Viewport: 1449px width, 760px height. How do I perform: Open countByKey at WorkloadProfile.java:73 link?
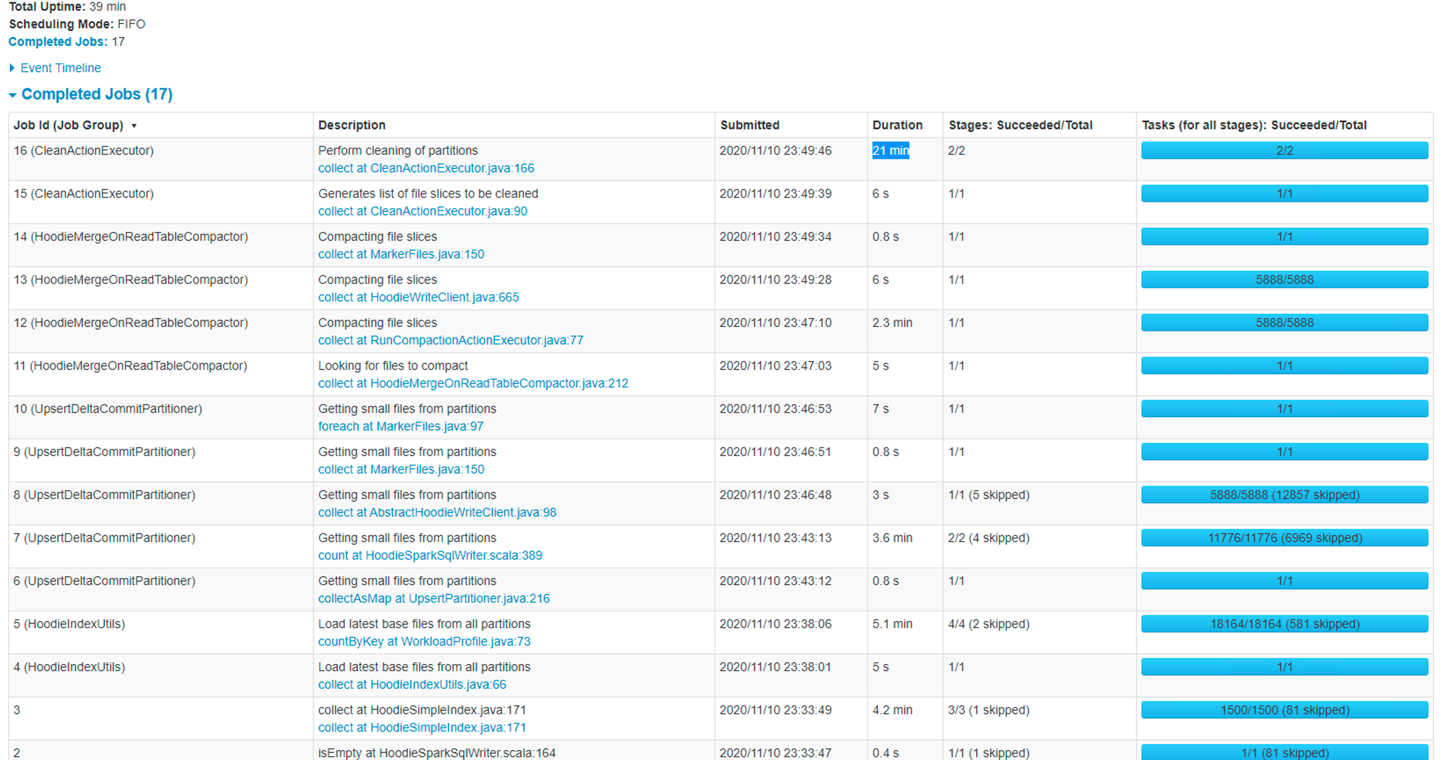pos(424,641)
